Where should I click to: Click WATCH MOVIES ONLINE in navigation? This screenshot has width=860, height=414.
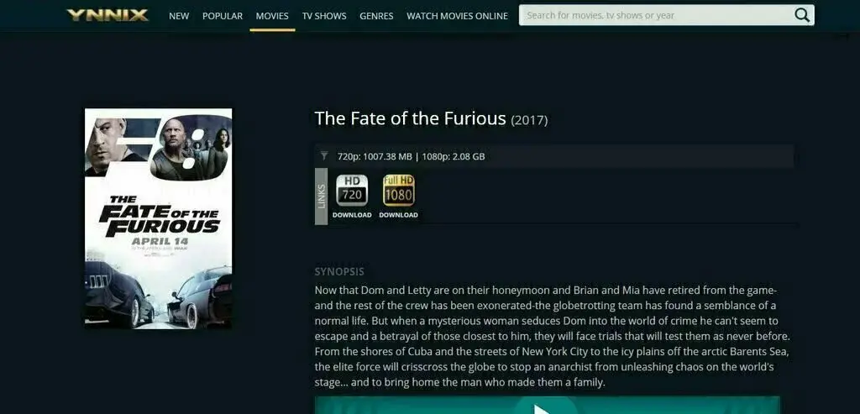[x=457, y=16]
